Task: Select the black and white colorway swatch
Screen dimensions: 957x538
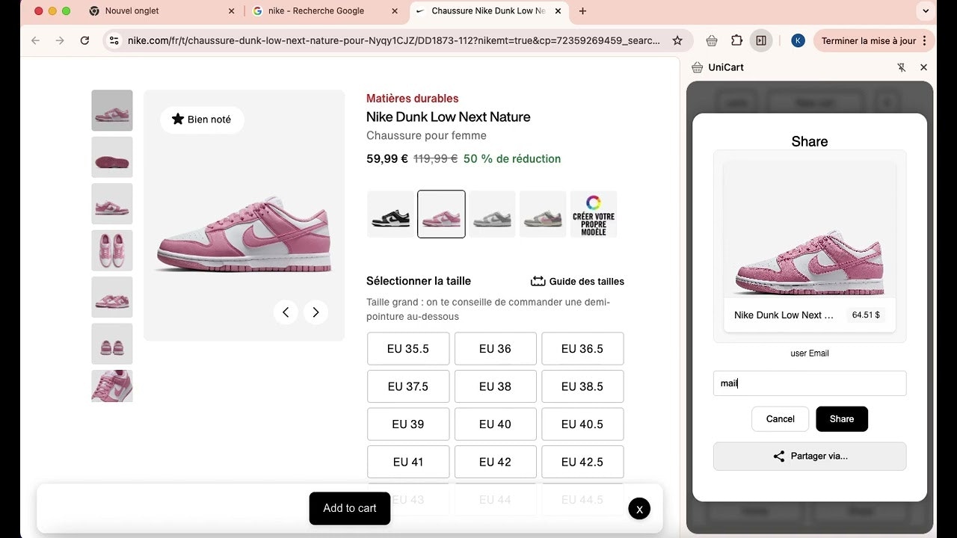Action: pos(390,214)
